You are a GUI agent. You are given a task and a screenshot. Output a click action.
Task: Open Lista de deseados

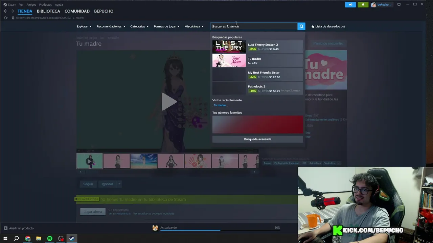point(328,26)
